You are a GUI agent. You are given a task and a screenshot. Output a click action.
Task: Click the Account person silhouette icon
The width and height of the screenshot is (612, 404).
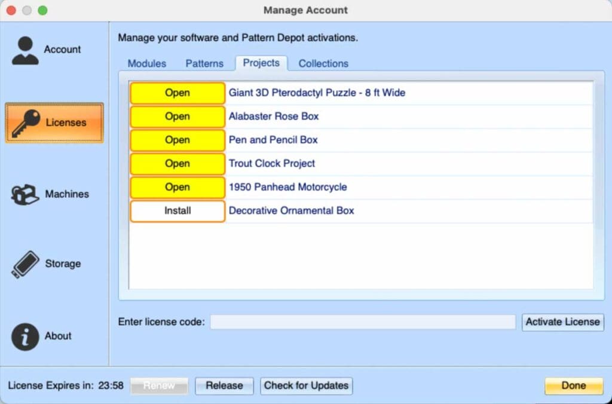[25, 50]
